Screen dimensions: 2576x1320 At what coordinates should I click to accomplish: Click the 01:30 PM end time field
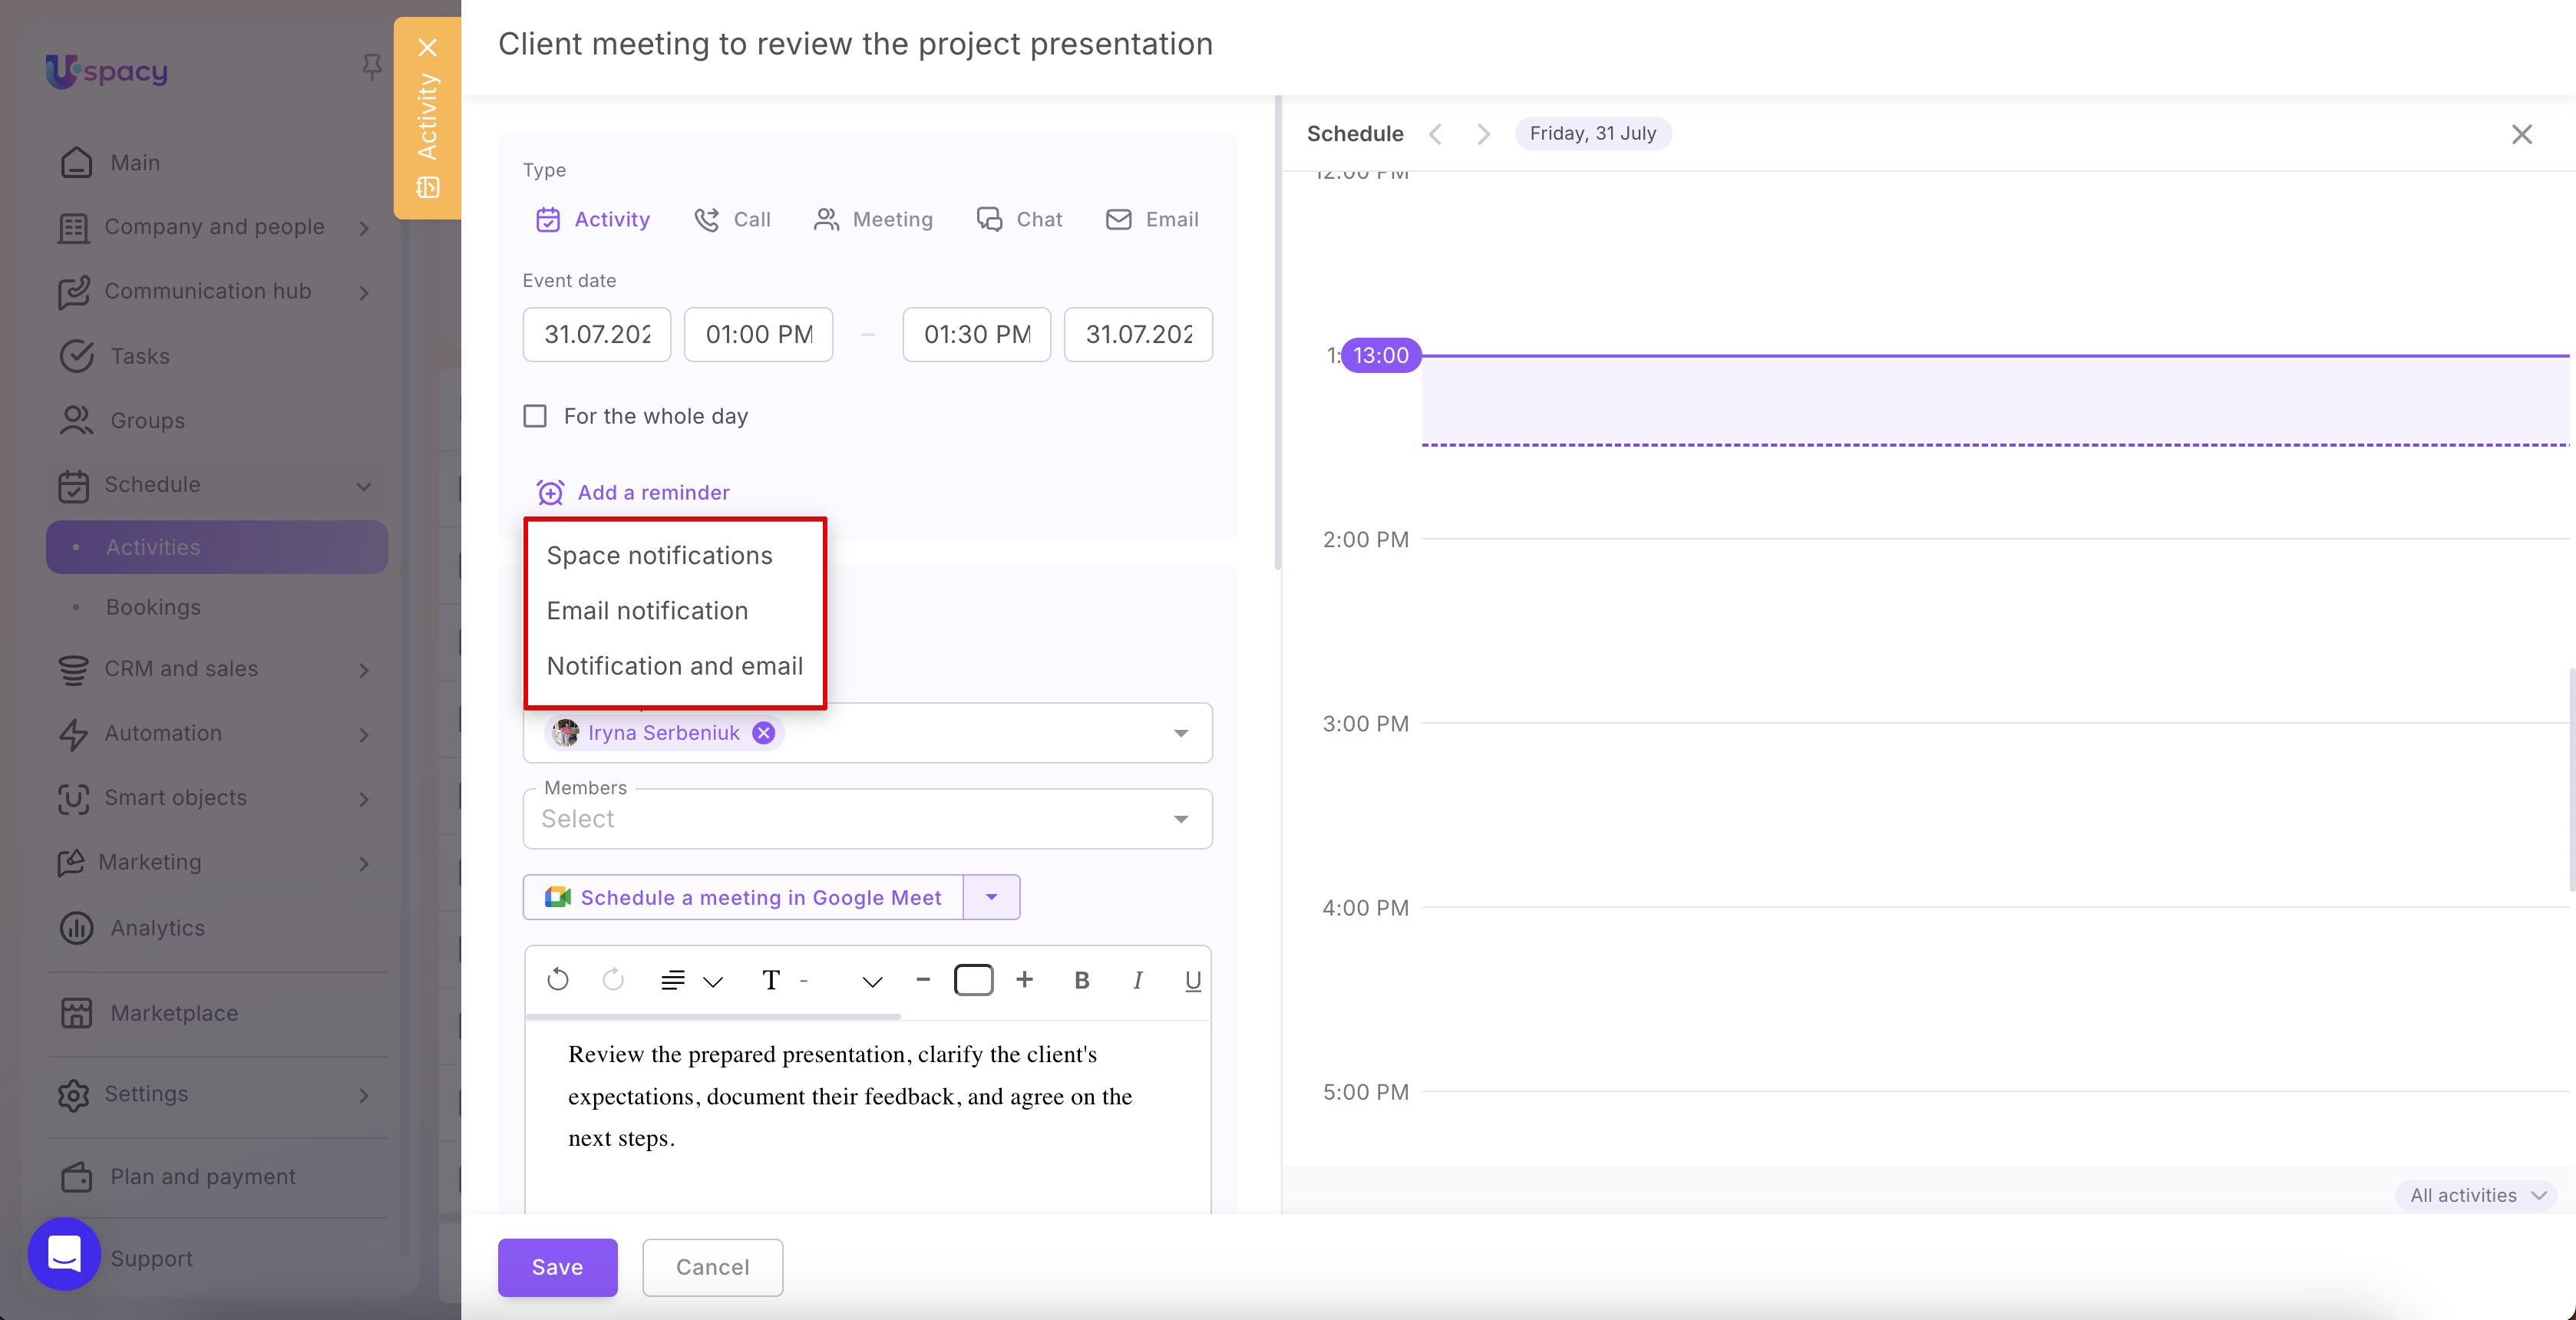click(x=977, y=334)
